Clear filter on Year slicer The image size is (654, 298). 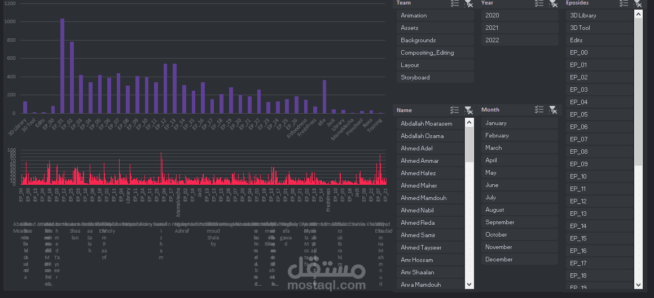pyautogui.click(x=553, y=3)
